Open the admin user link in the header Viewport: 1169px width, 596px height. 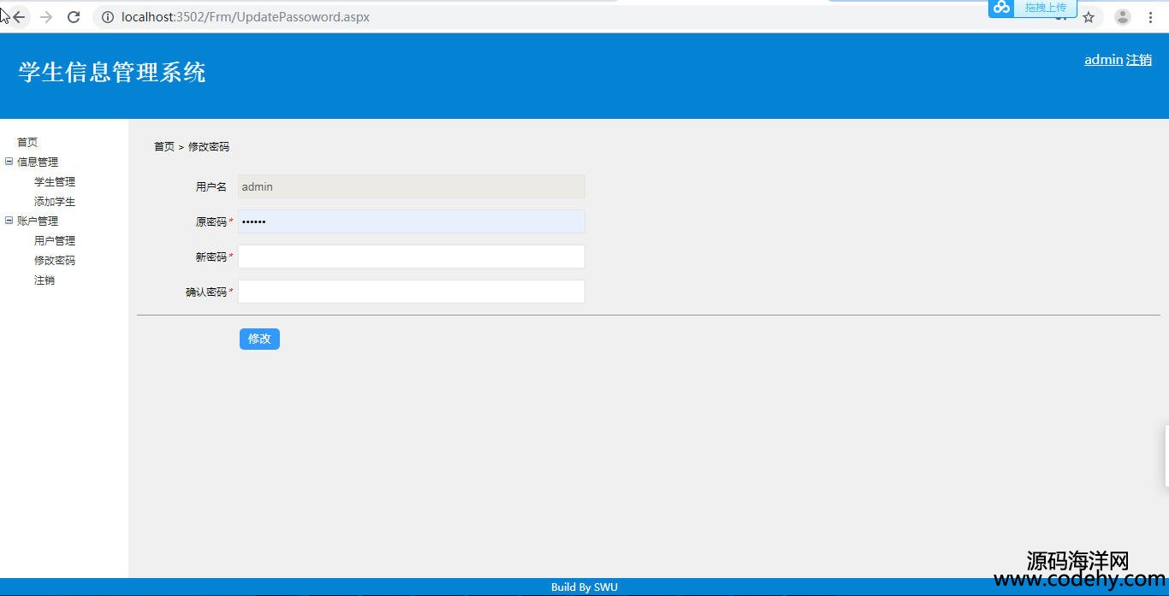(1103, 60)
